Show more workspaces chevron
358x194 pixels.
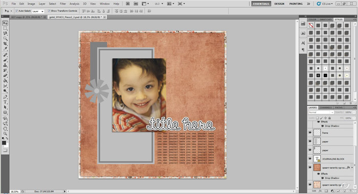coord(308,4)
